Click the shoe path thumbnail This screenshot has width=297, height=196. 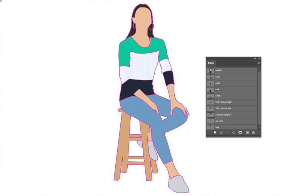point(211,96)
